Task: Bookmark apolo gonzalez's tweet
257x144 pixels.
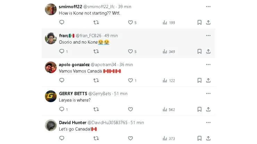Action: (199, 80)
